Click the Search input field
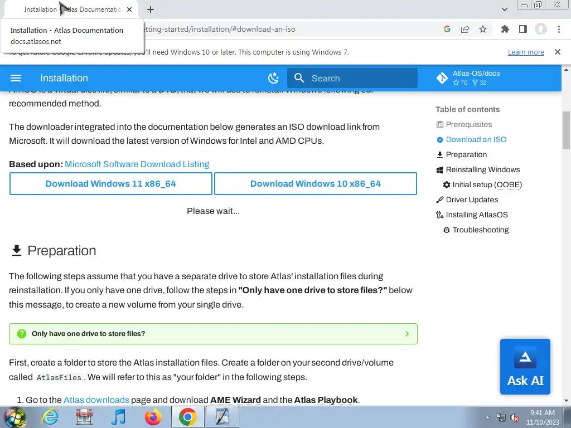The height and width of the screenshot is (428, 571). point(352,78)
